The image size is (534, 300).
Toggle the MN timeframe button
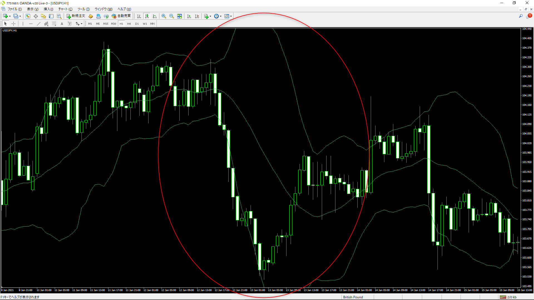[152, 23]
